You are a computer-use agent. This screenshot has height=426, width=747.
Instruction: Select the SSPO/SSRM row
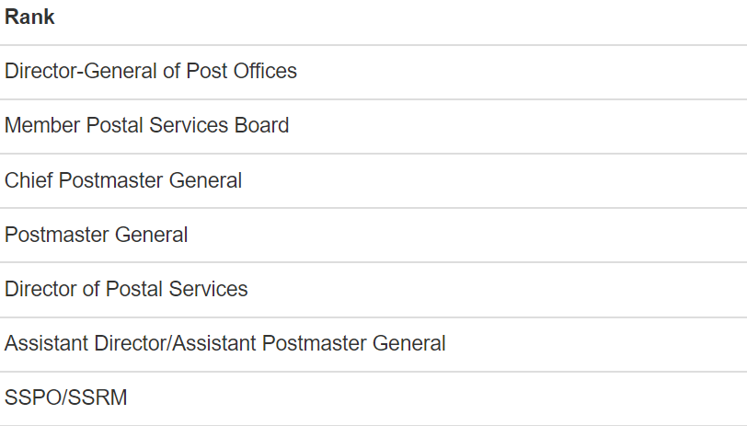[66, 397]
